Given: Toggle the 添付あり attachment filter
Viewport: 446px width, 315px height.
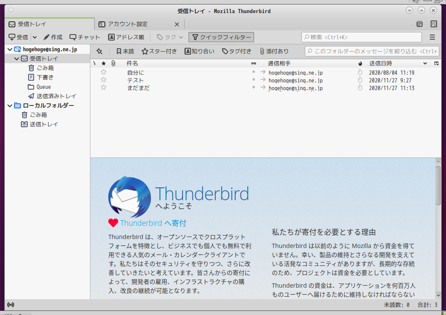Looking at the screenshot, I should click(274, 51).
